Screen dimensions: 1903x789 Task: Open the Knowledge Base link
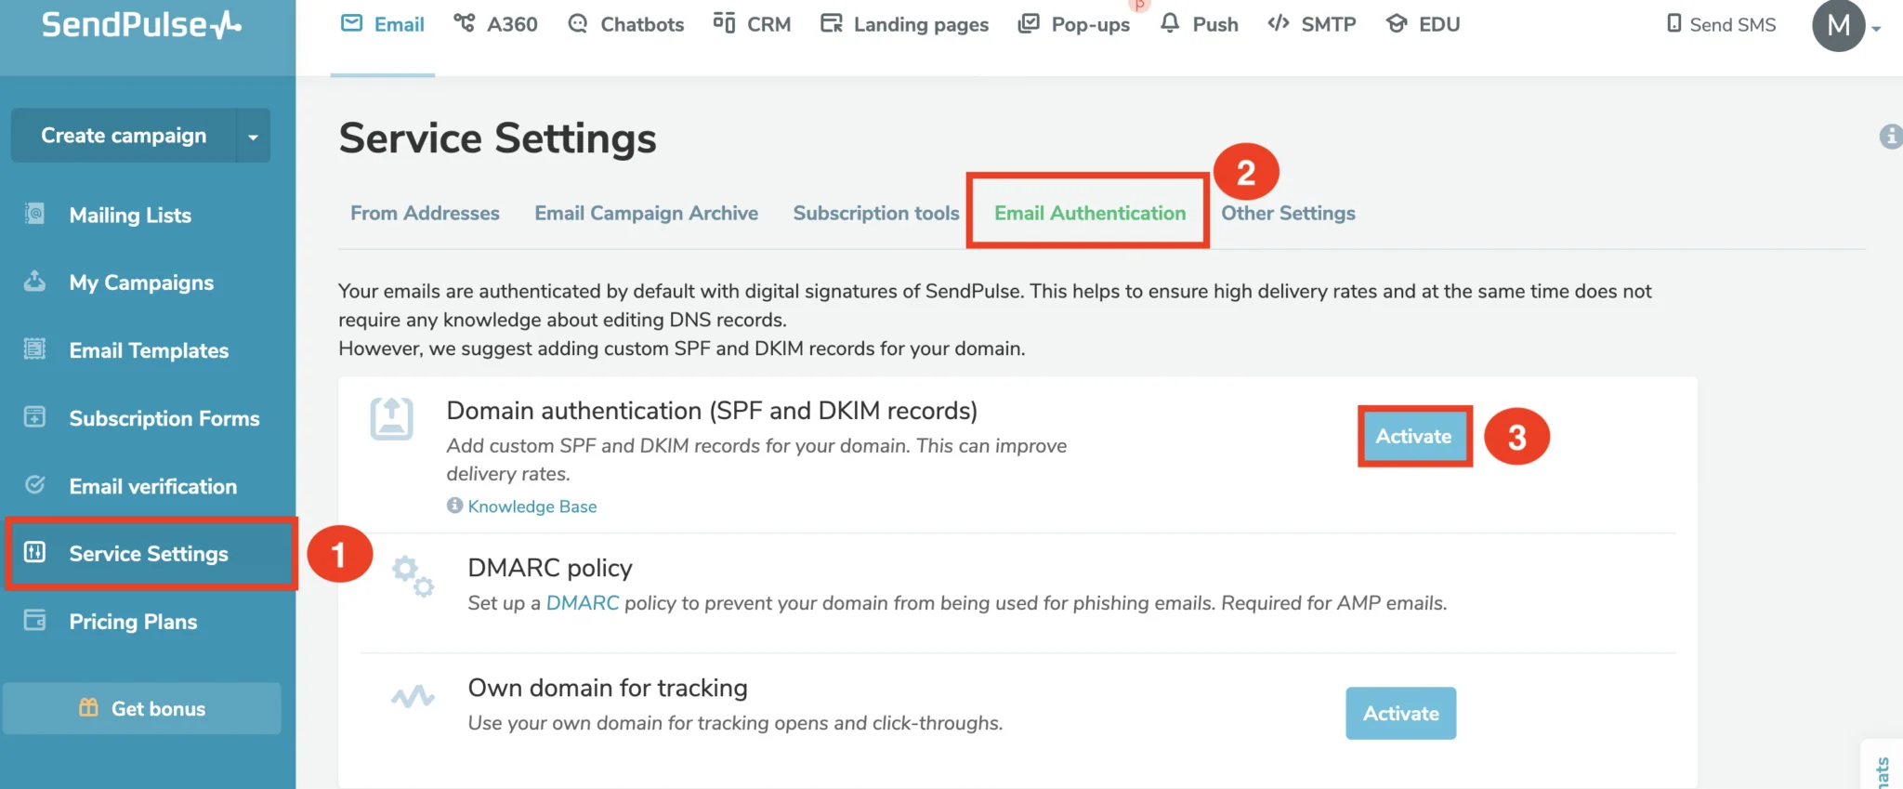(532, 506)
